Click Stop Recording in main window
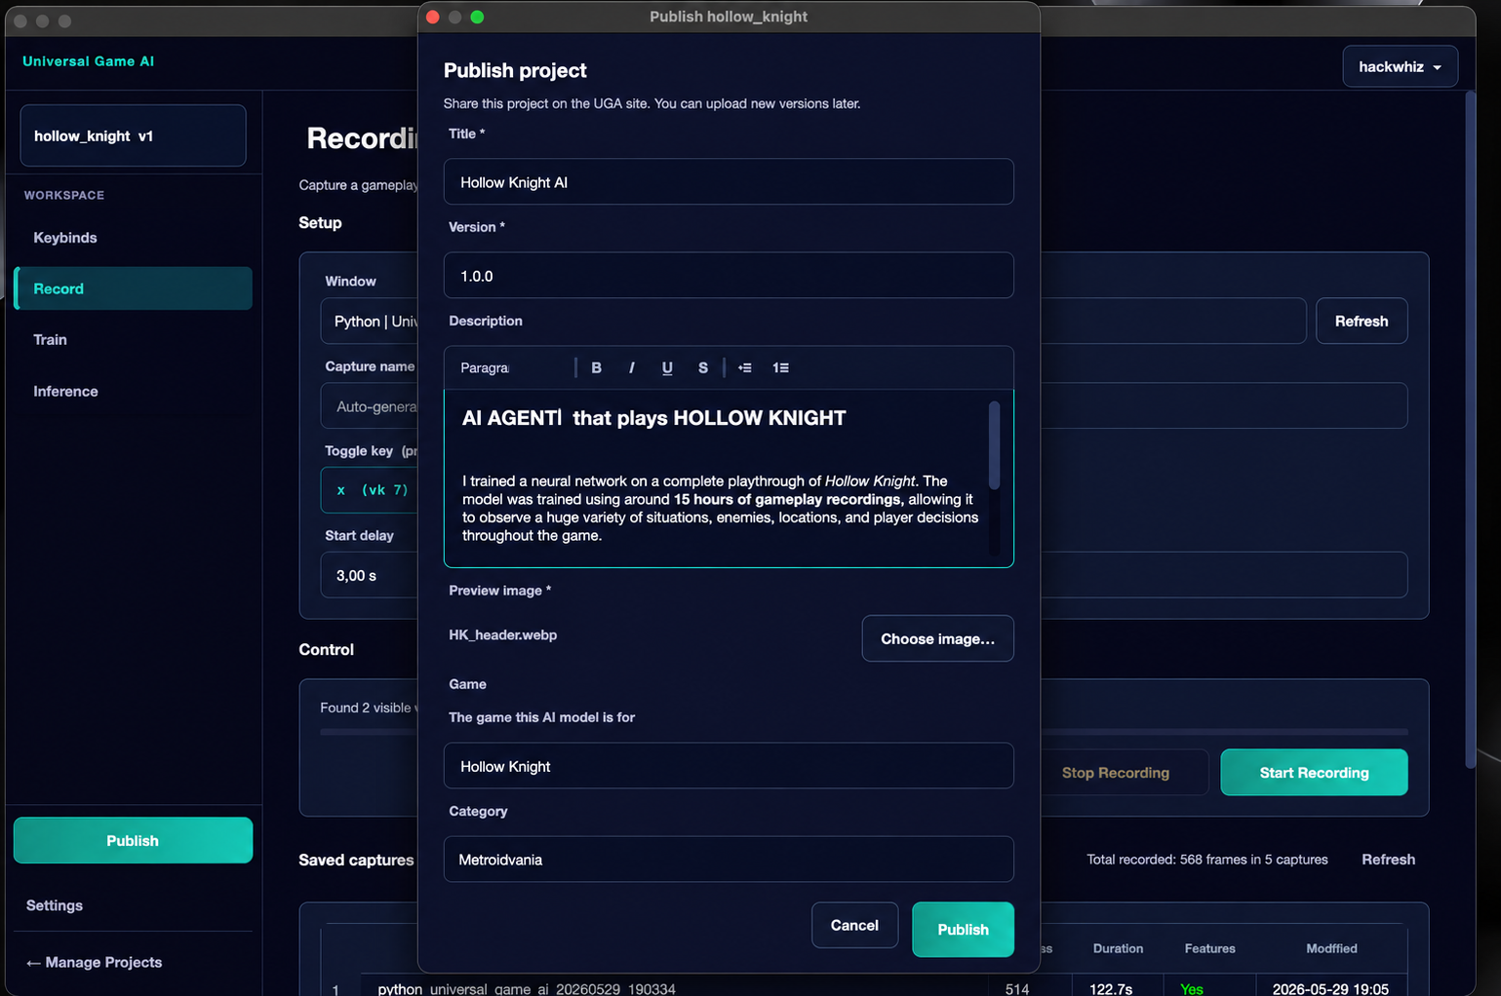 pos(1116,773)
